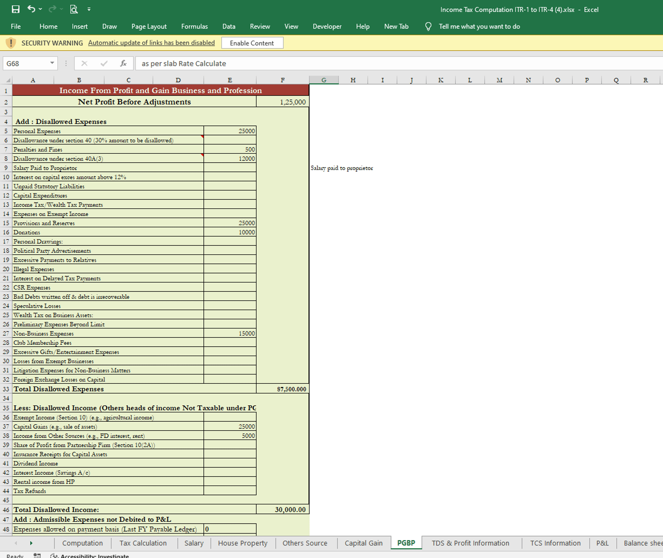
Task: Open Customize Quick Access Toolbar dropdown
Action: pos(89,9)
